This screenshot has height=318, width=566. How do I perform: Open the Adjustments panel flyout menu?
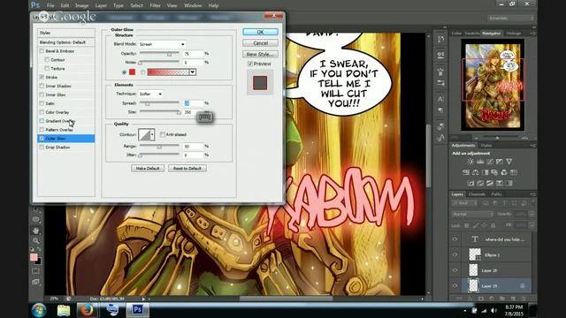532,145
